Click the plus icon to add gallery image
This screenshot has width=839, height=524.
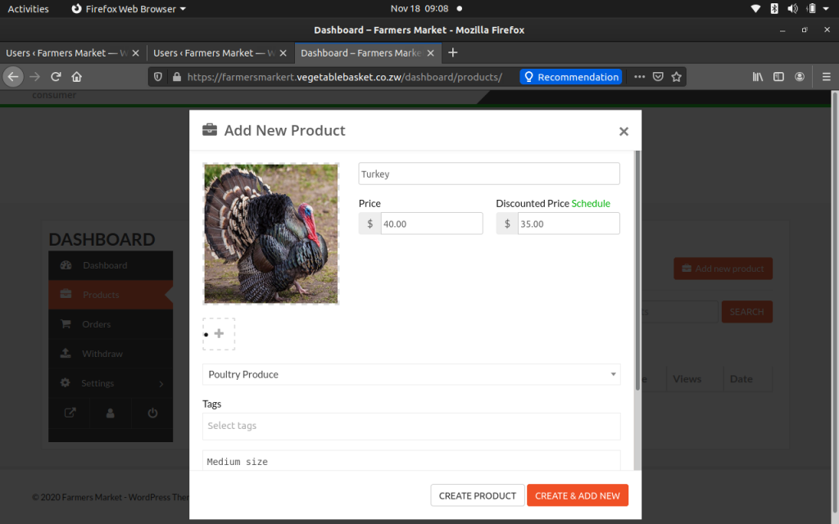coord(219,334)
